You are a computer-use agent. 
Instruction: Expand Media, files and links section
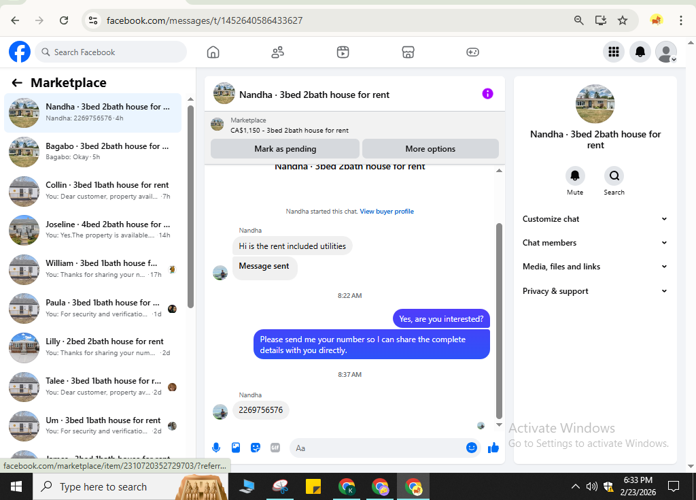pyautogui.click(x=595, y=267)
